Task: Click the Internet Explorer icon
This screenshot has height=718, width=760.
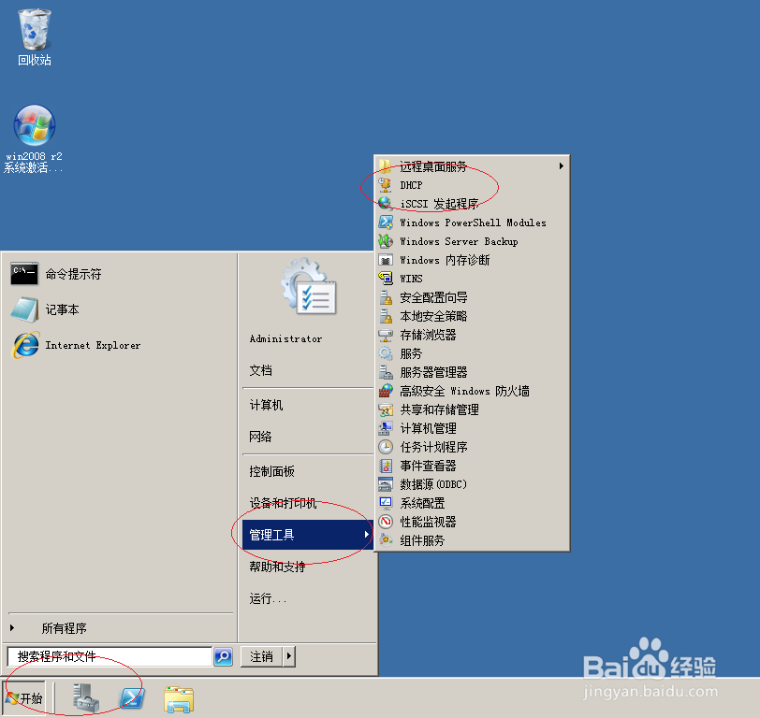Action: point(25,345)
